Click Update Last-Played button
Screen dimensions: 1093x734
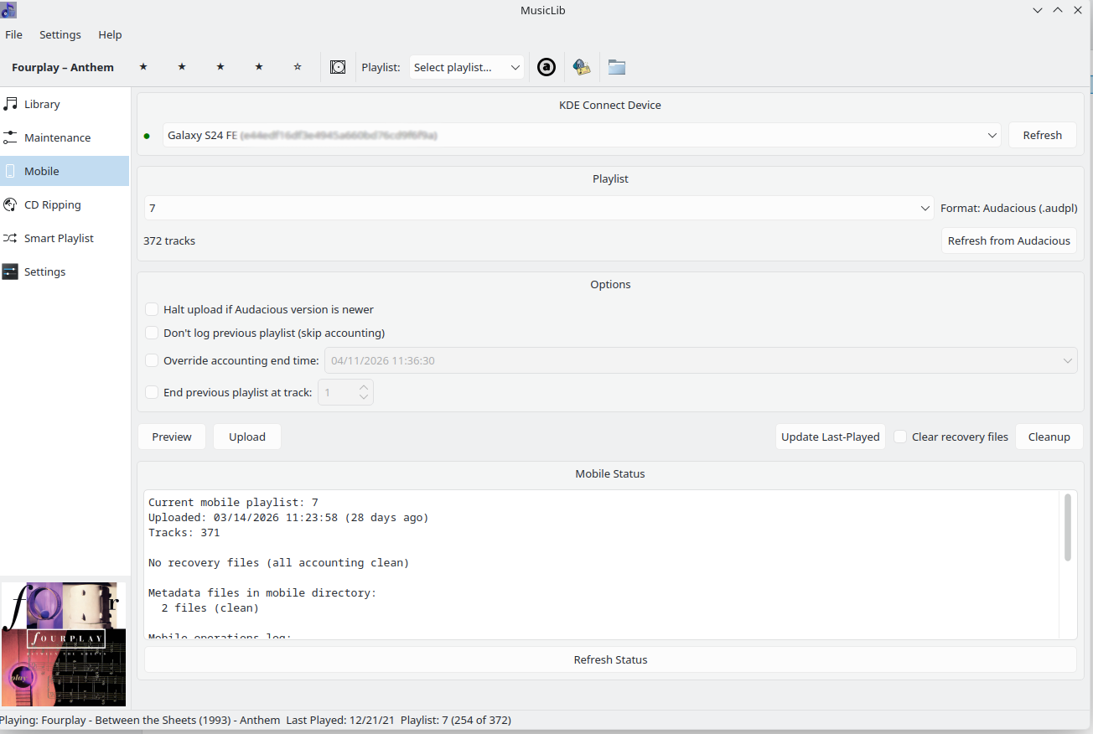click(831, 437)
